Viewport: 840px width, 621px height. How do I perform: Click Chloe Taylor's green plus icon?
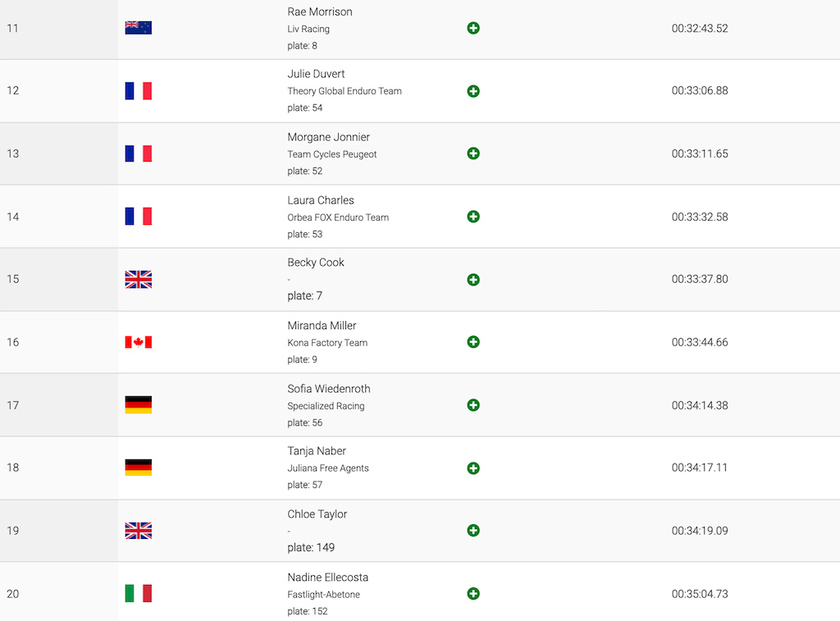pyautogui.click(x=473, y=531)
